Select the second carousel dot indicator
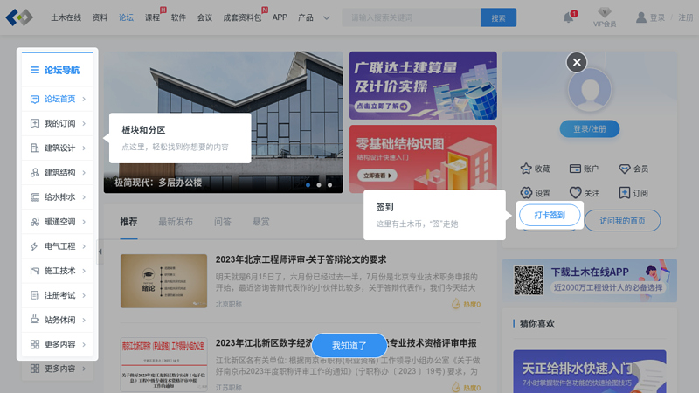Screen dimensions: 699x393 [319, 185]
